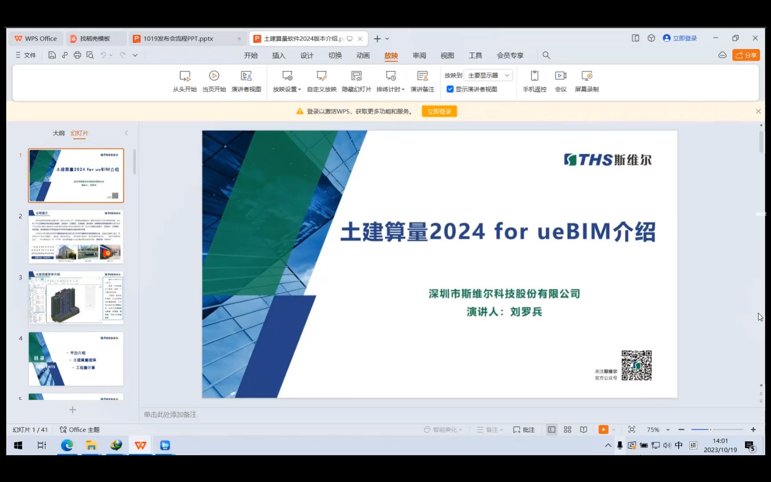Dismiss the login notification banner
The image size is (771, 482).
(758, 111)
